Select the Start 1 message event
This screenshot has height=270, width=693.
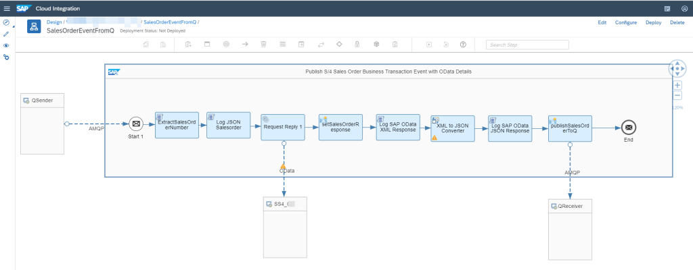tap(136, 124)
